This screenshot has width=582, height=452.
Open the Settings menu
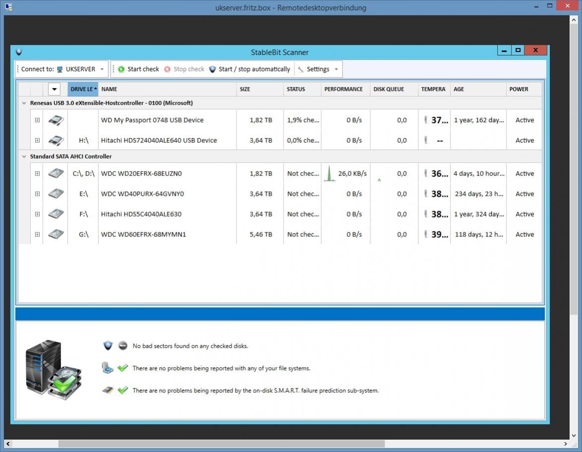[318, 69]
